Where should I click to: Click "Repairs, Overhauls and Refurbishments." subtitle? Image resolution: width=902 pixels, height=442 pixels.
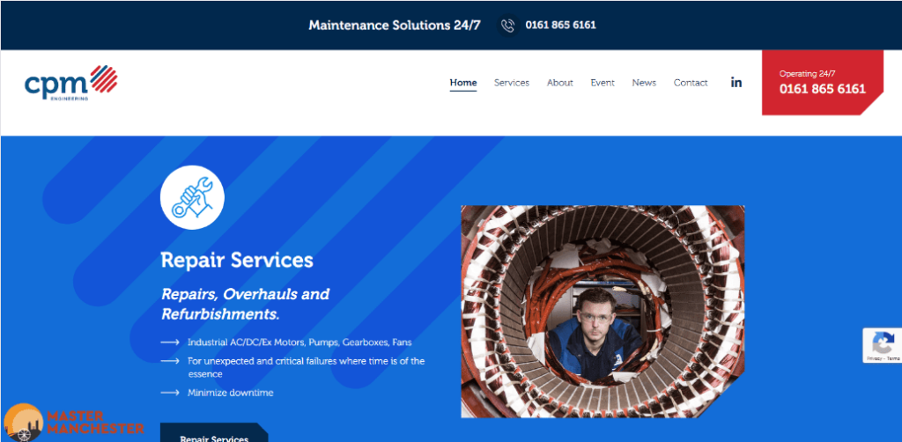pyautogui.click(x=245, y=304)
